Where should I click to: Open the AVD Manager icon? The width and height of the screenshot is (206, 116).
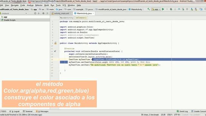(192, 9)
